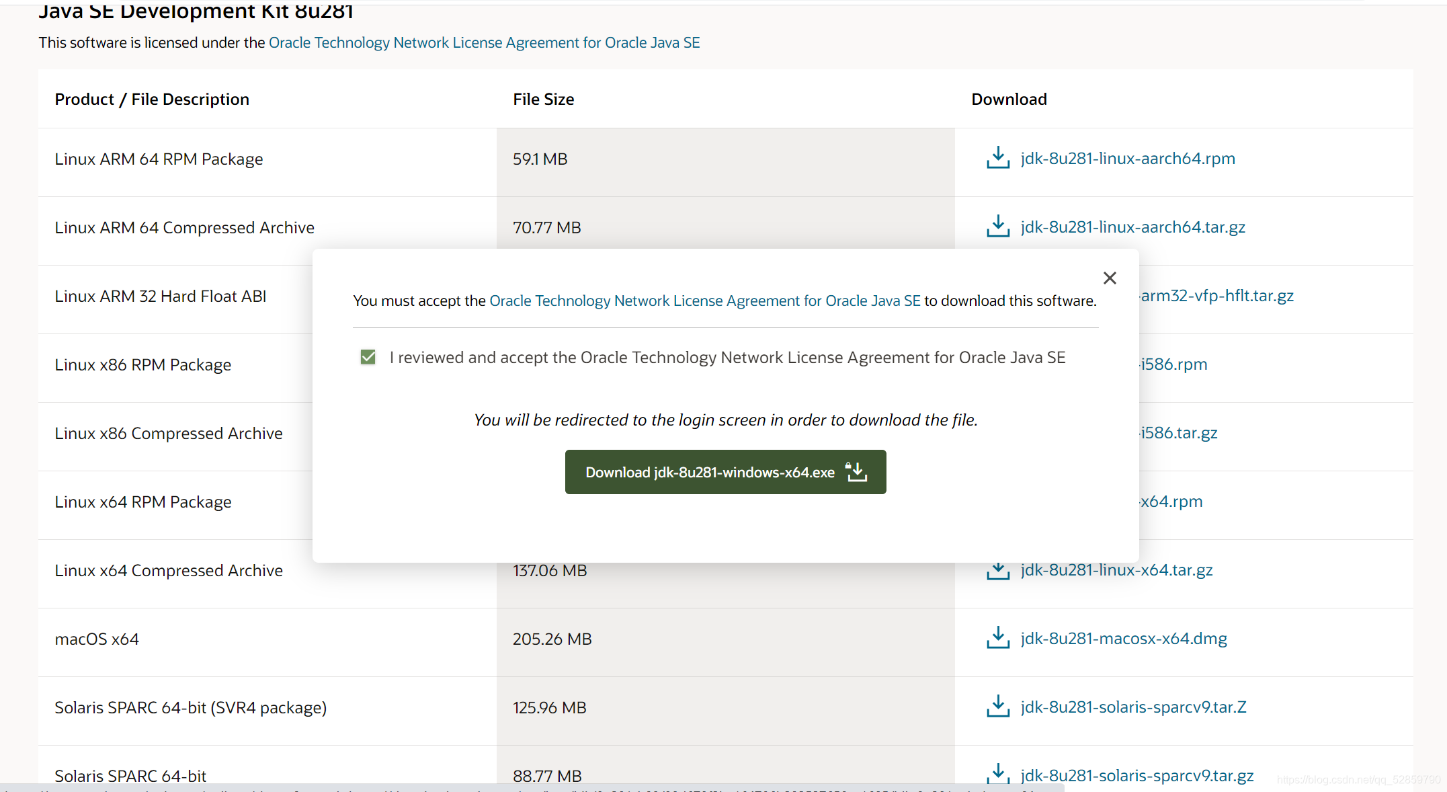Open jdk-8u281-linux-aarch64.tar.gz file link

point(1132,227)
